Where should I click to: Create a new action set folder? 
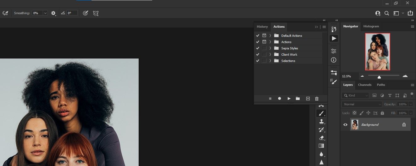point(298,98)
